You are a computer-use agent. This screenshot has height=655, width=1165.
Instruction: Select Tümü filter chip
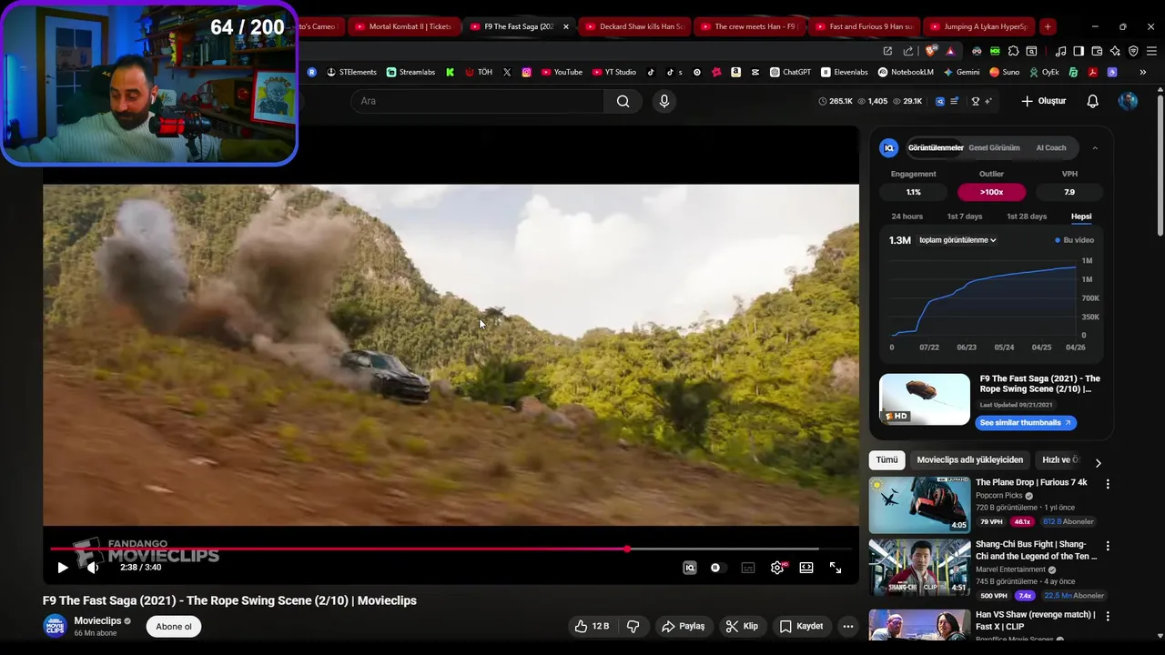[x=886, y=460]
